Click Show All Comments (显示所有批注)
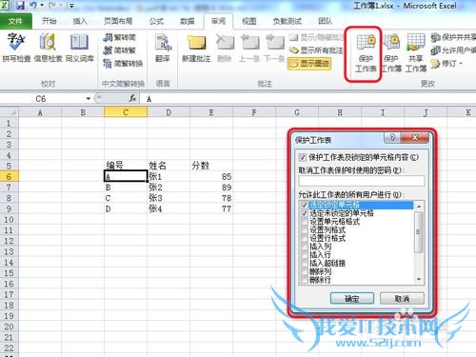The height and width of the screenshot is (357, 476). click(316, 50)
